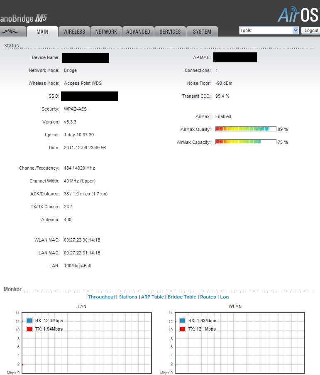This screenshot has width=320, height=375.
Task: Open the Throughput monitor link
Action: pos(101,297)
